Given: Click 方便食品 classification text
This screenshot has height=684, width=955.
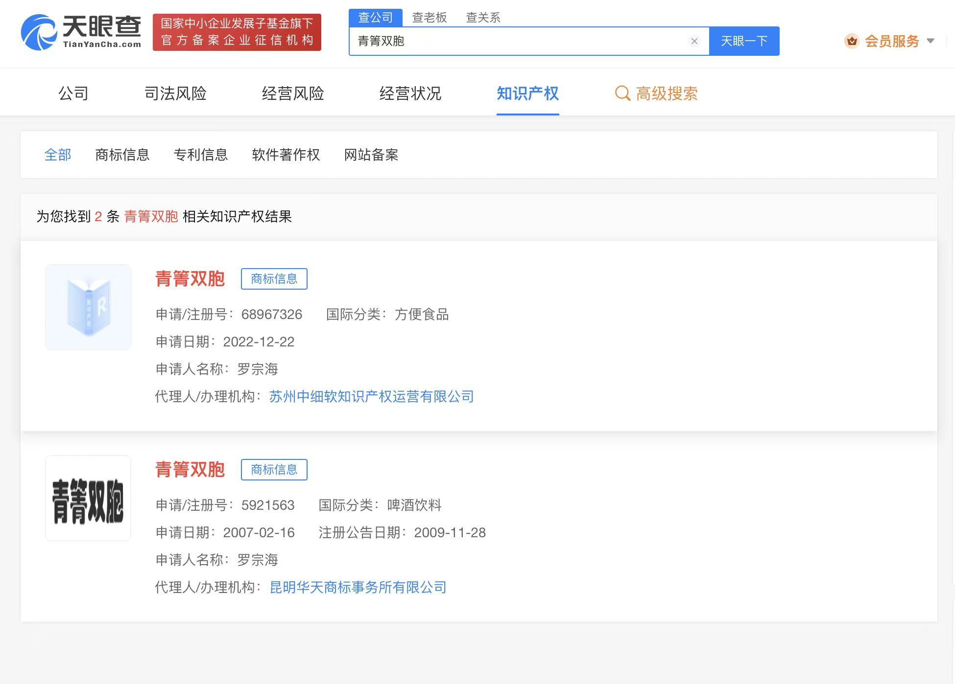Looking at the screenshot, I should [x=422, y=314].
